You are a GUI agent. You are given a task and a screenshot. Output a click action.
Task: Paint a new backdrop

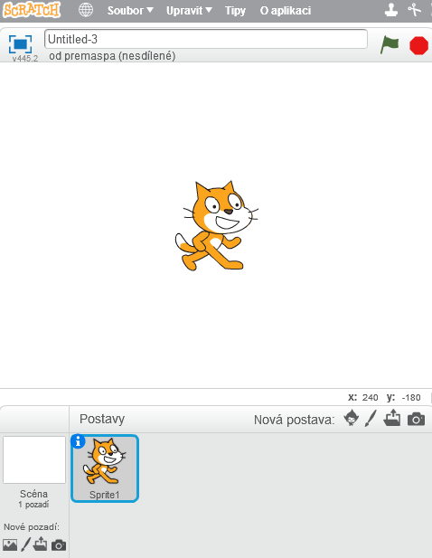tap(25, 544)
